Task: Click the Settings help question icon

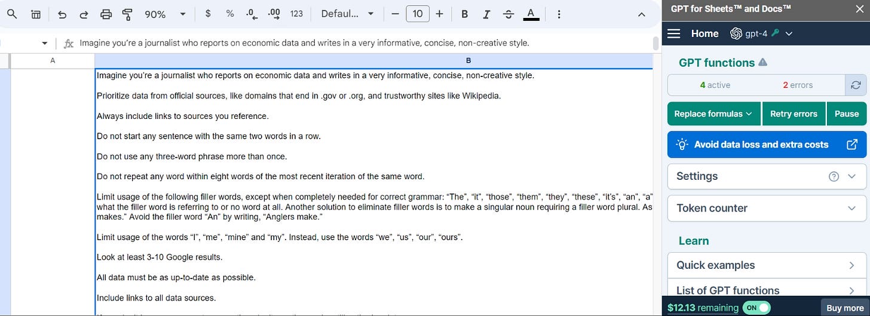Action: (x=834, y=176)
